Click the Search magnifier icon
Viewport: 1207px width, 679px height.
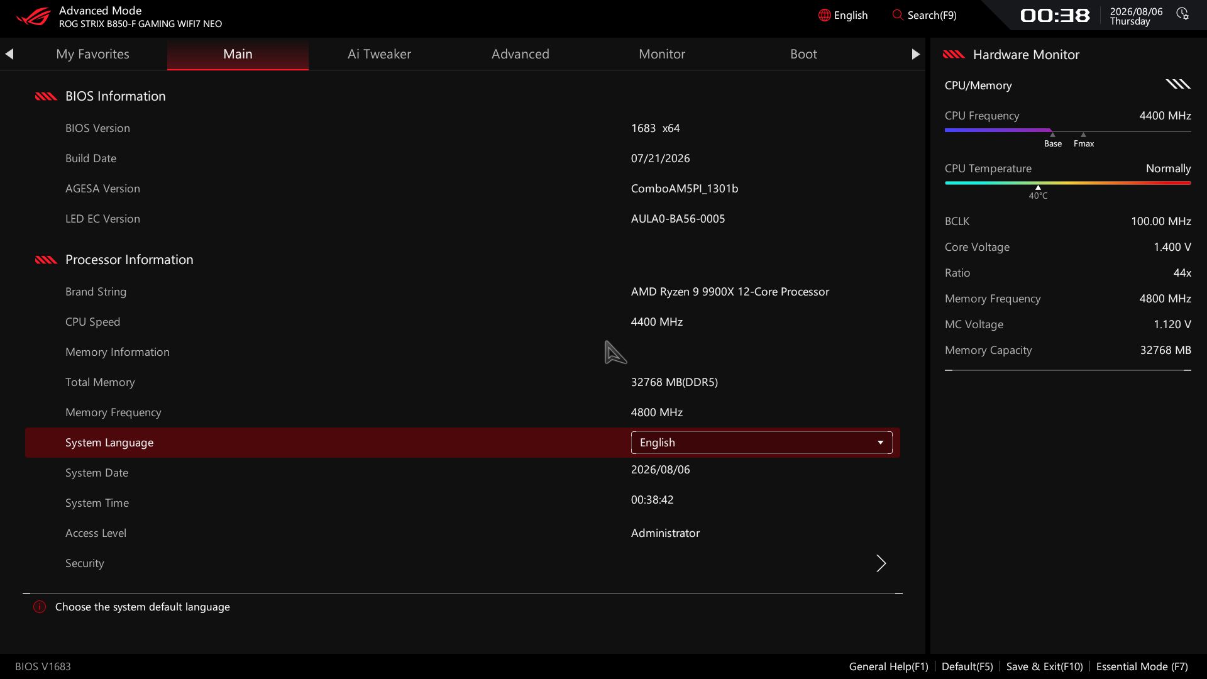(x=897, y=14)
